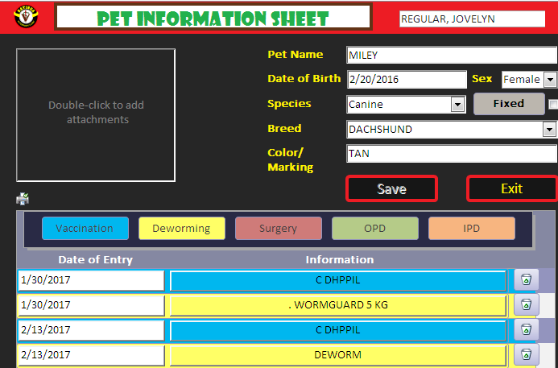Image resolution: width=558 pixels, height=368 pixels.
Task: Delete the WORMGUARD 5 KG entry
Action: 526,305
